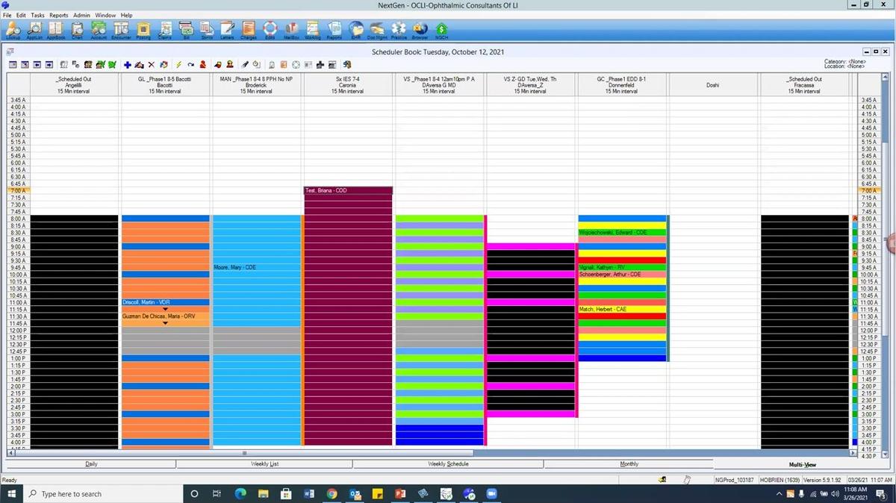The height and width of the screenshot is (503, 896).
Task: Open the ApptBook module
Action: [x=55, y=30]
